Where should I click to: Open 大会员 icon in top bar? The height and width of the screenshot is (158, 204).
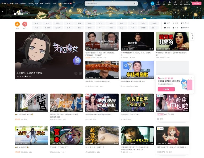tap(158, 3)
